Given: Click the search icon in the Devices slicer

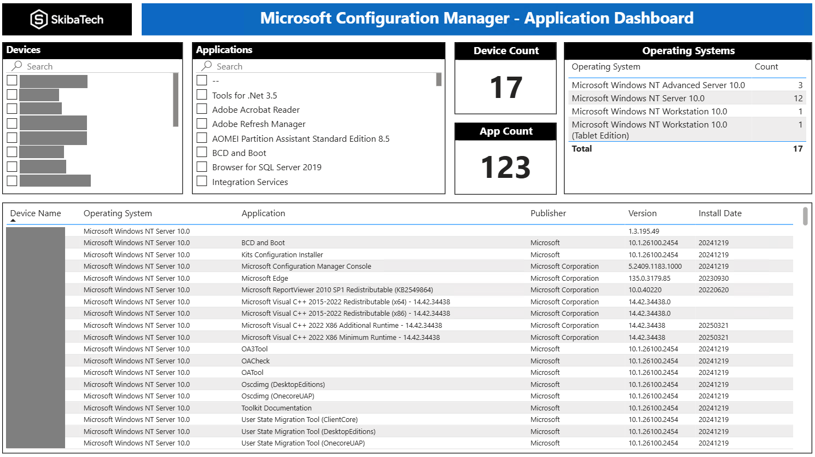Looking at the screenshot, I should pyautogui.click(x=16, y=66).
